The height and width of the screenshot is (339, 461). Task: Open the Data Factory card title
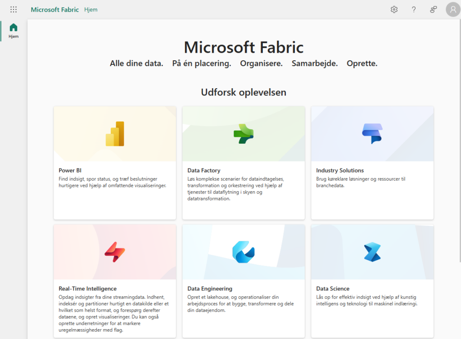tap(204, 171)
